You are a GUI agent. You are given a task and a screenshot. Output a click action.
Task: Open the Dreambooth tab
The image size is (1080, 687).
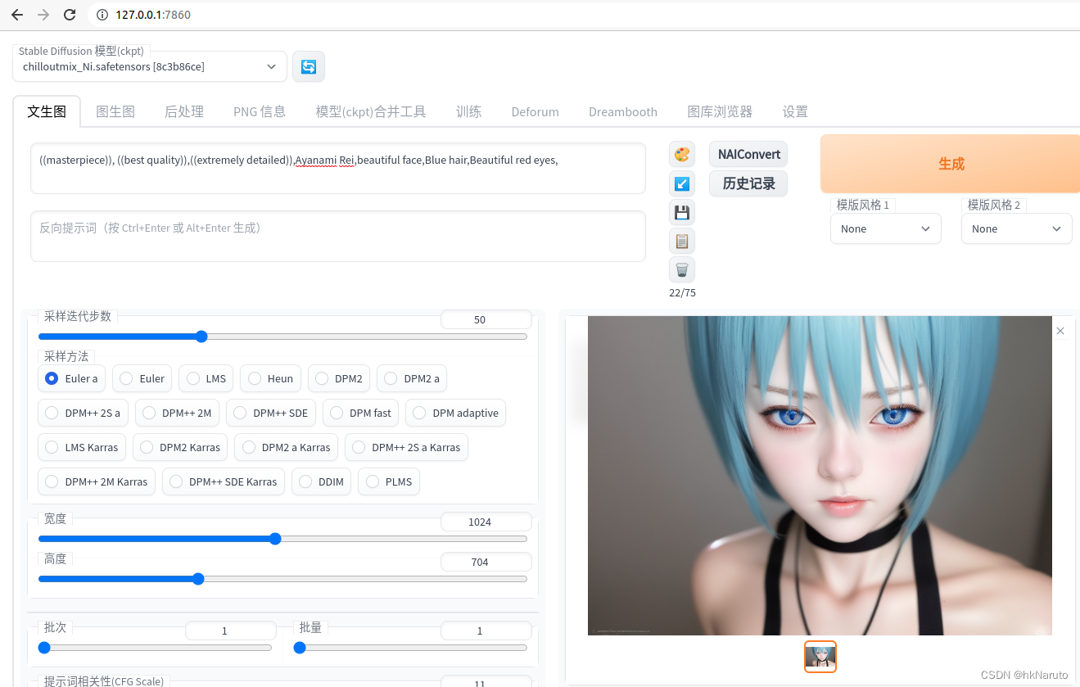click(x=623, y=111)
